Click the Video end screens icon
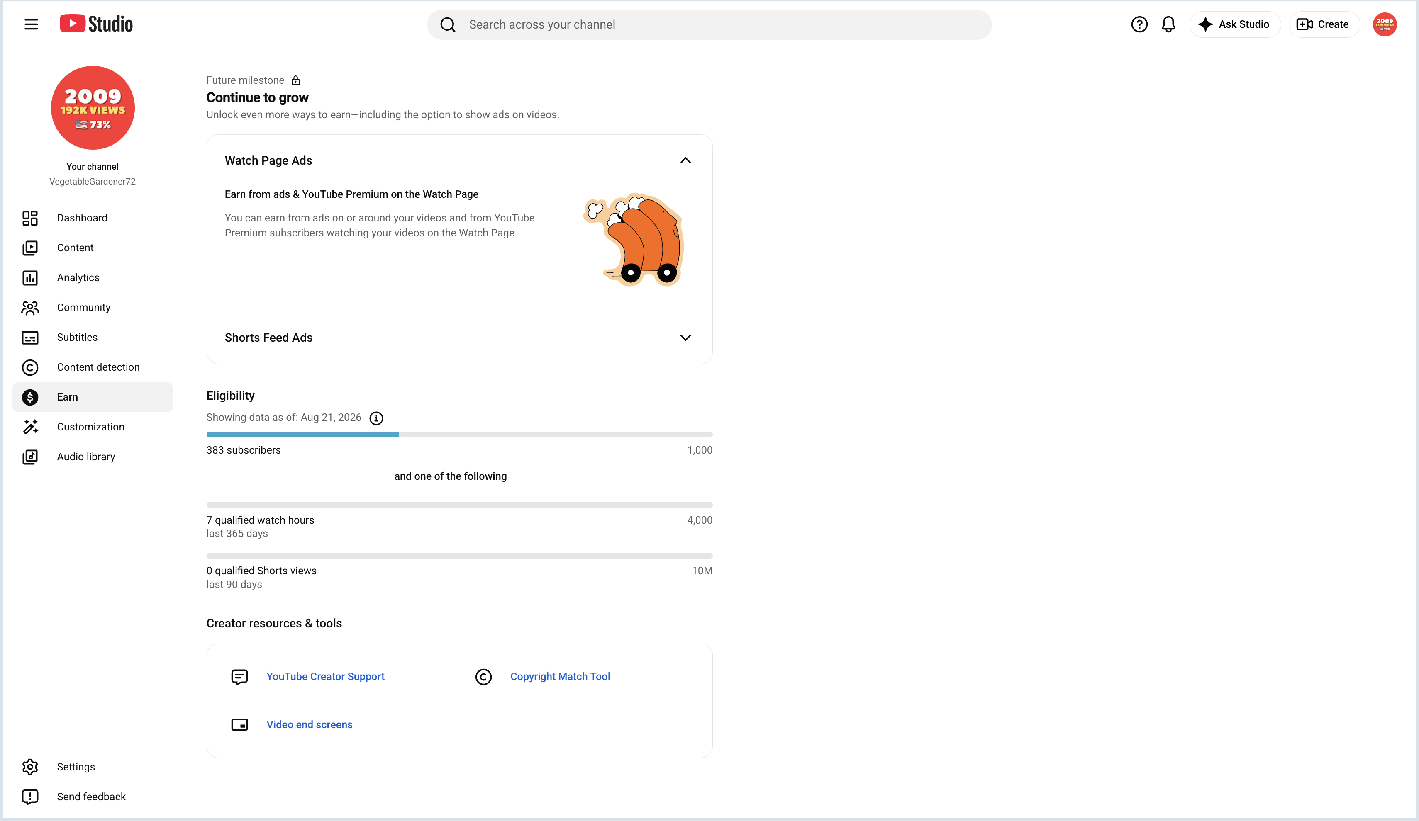 (x=239, y=724)
